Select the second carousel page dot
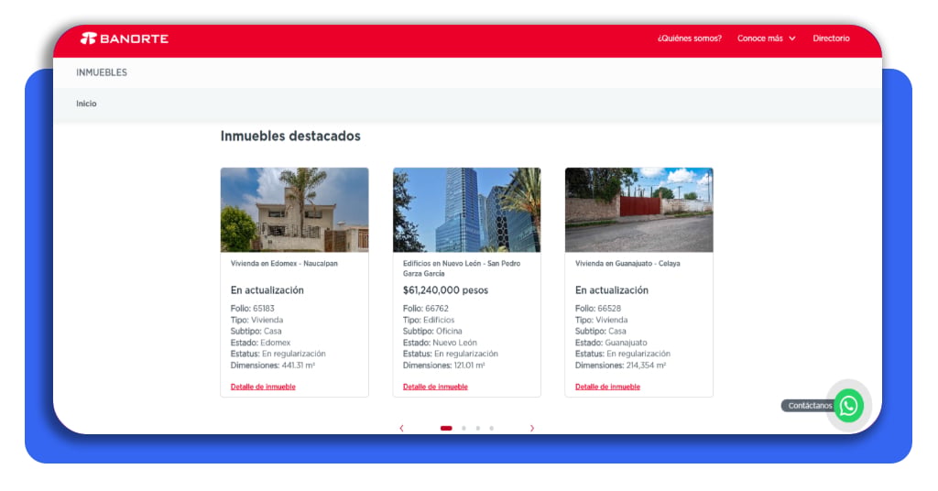The height and width of the screenshot is (491, 938). pyautogui.click(x=464, y=428)
